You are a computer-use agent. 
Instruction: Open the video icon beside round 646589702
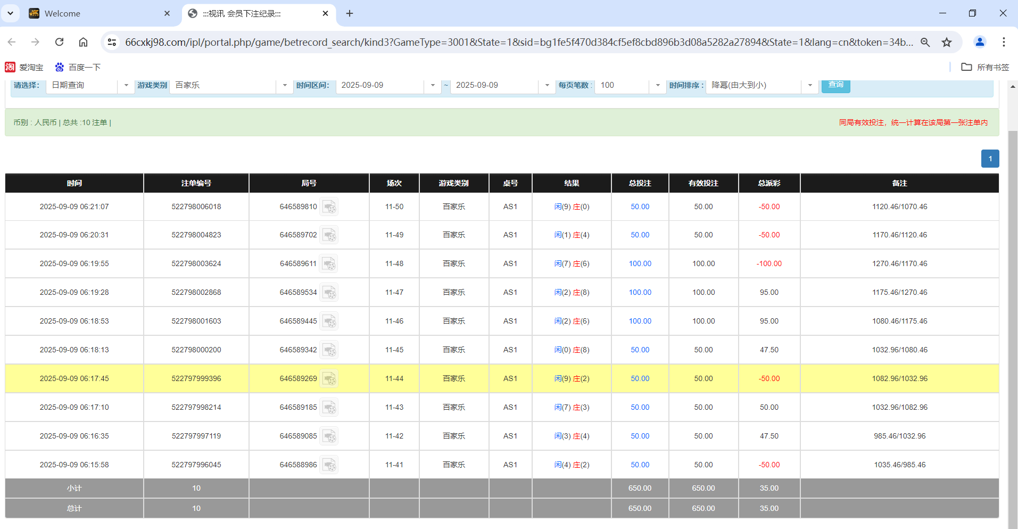coord(329,235)
